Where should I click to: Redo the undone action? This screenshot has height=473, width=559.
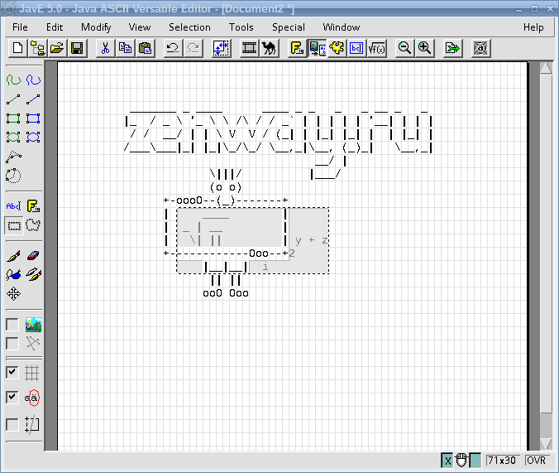coord(193,48)
